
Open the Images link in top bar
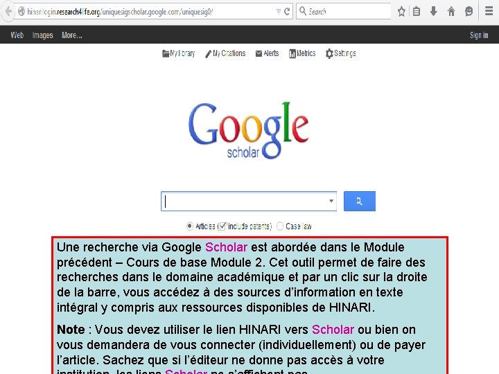tap(43, 35)
